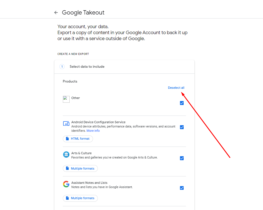The image size is (263, 210).
Task: Click the back arrow next to Google Takeout
Action: tap(56, 13)
